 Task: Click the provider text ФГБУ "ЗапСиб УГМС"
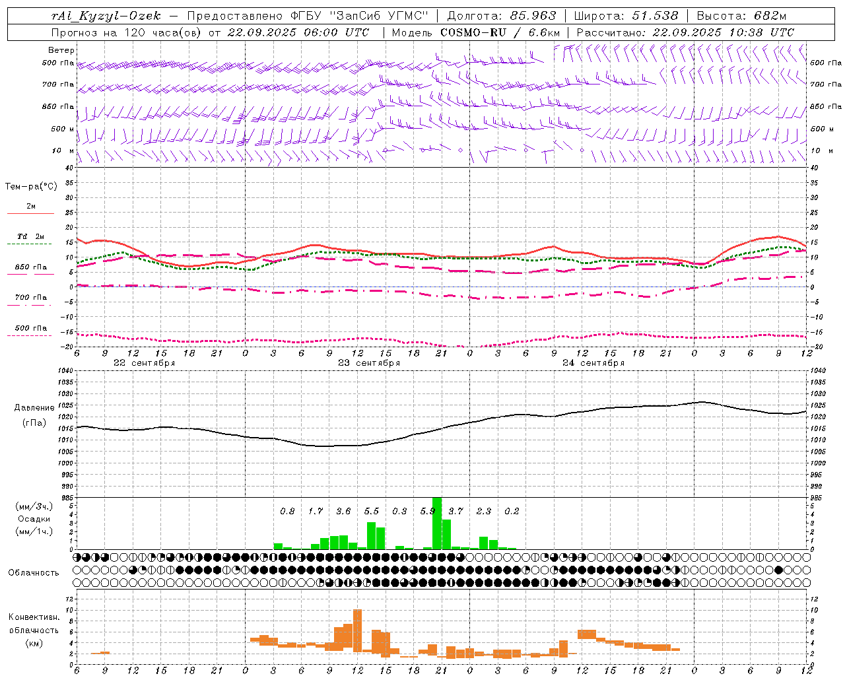358,16
